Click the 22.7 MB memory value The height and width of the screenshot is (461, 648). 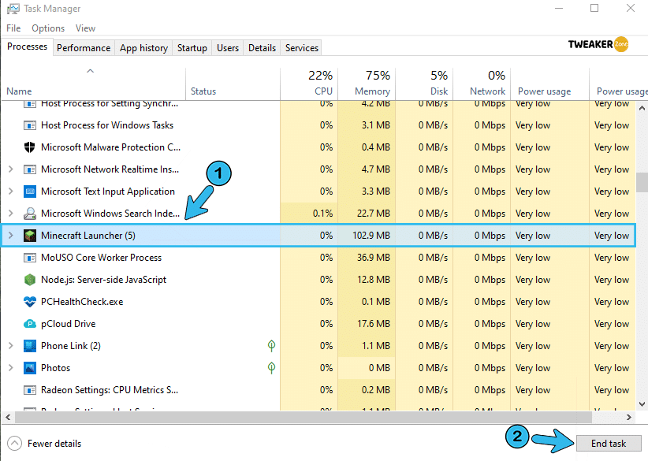pos(374,213)
